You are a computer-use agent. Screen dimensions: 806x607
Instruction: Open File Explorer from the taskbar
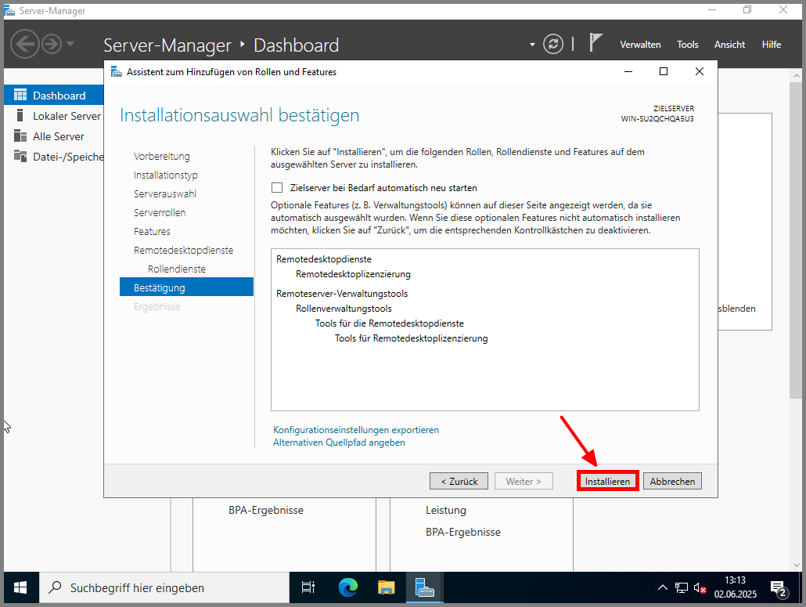387,587
